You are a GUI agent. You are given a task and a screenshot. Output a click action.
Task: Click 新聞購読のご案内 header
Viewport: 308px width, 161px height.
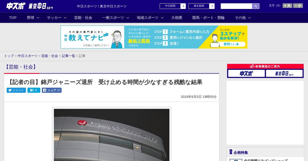265,66
